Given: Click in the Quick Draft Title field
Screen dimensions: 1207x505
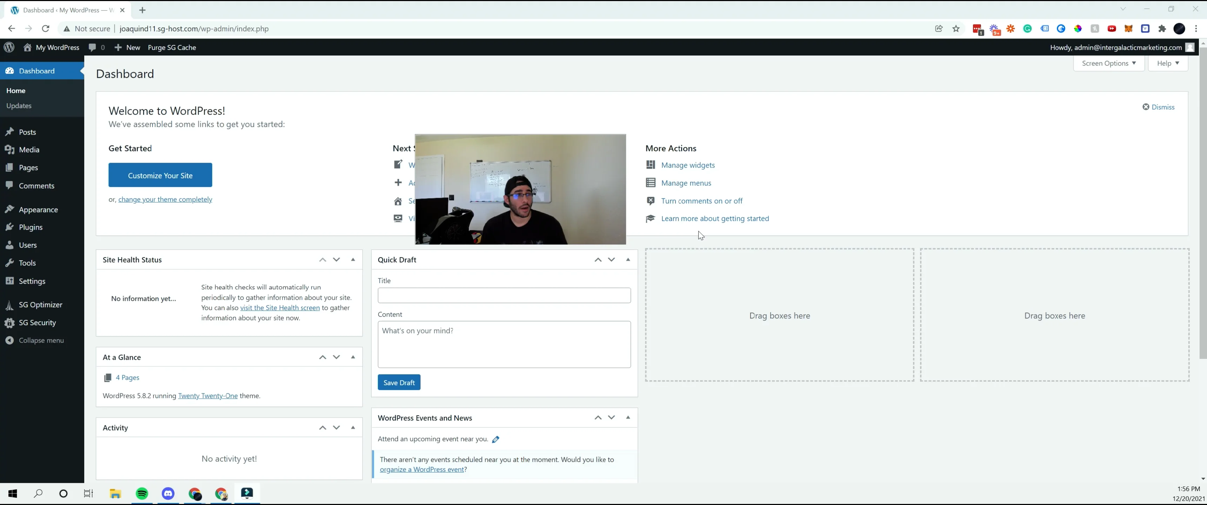Looking at the screenshot, I should 504,295.
